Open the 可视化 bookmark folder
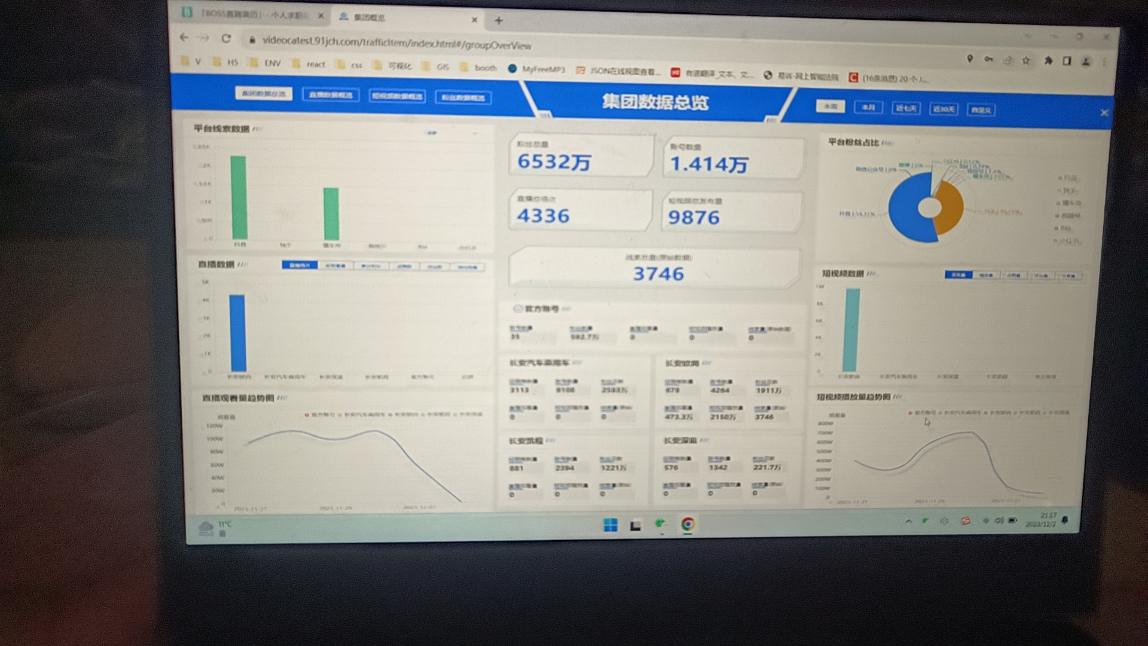1148x646 pixels. [x=392, y=65]
